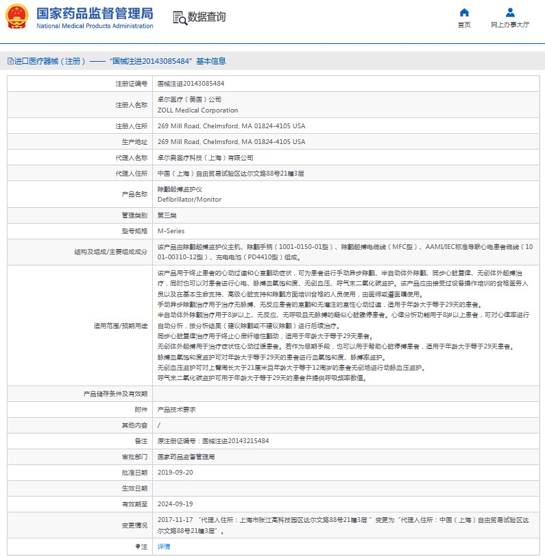
Task: Select the 生产地址 address value
Action: point(232,141)
